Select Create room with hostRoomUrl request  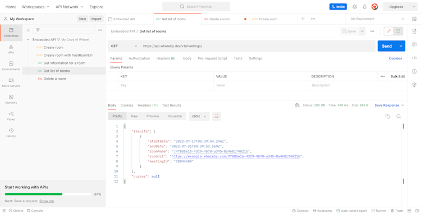[68, 55]
